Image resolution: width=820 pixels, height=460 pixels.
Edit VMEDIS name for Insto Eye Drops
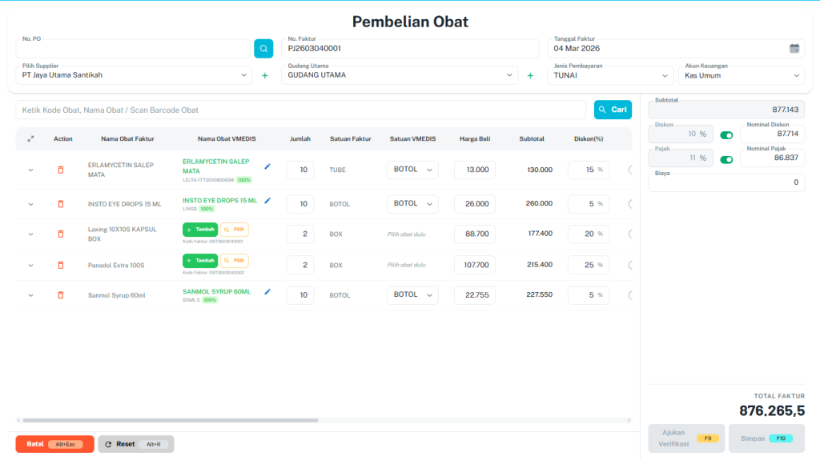pyautogui.click(x=267, y=201)
